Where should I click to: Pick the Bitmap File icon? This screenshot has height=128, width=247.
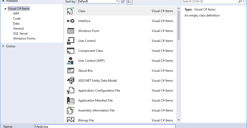(x=71, y=120)
